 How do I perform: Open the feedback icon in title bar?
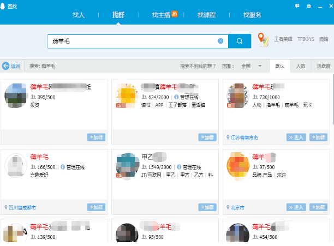pyautogui.click(x=297, y=6)
